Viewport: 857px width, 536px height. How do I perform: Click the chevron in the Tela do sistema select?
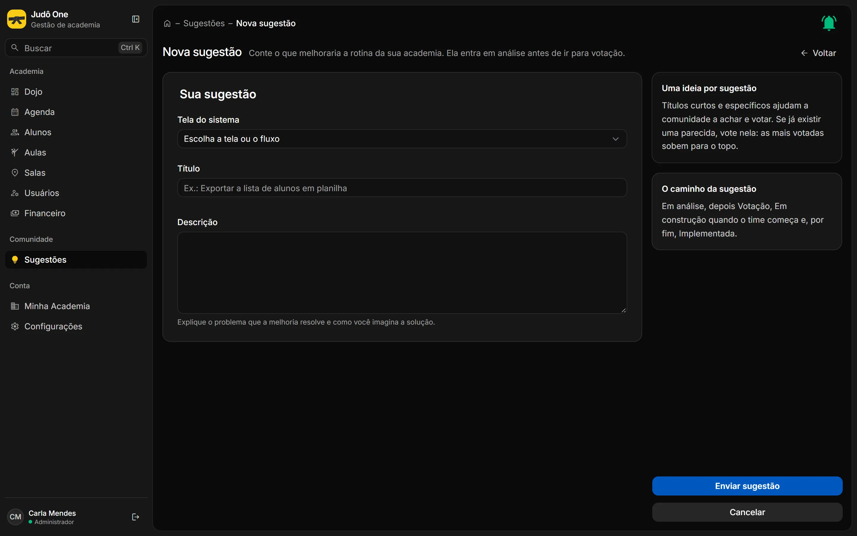[x=615, y=139]
